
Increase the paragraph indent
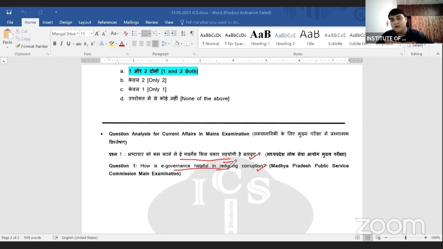174,34
